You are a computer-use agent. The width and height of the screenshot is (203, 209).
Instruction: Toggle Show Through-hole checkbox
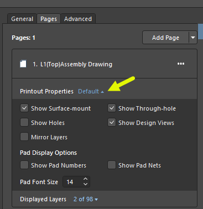click(112, 108)
